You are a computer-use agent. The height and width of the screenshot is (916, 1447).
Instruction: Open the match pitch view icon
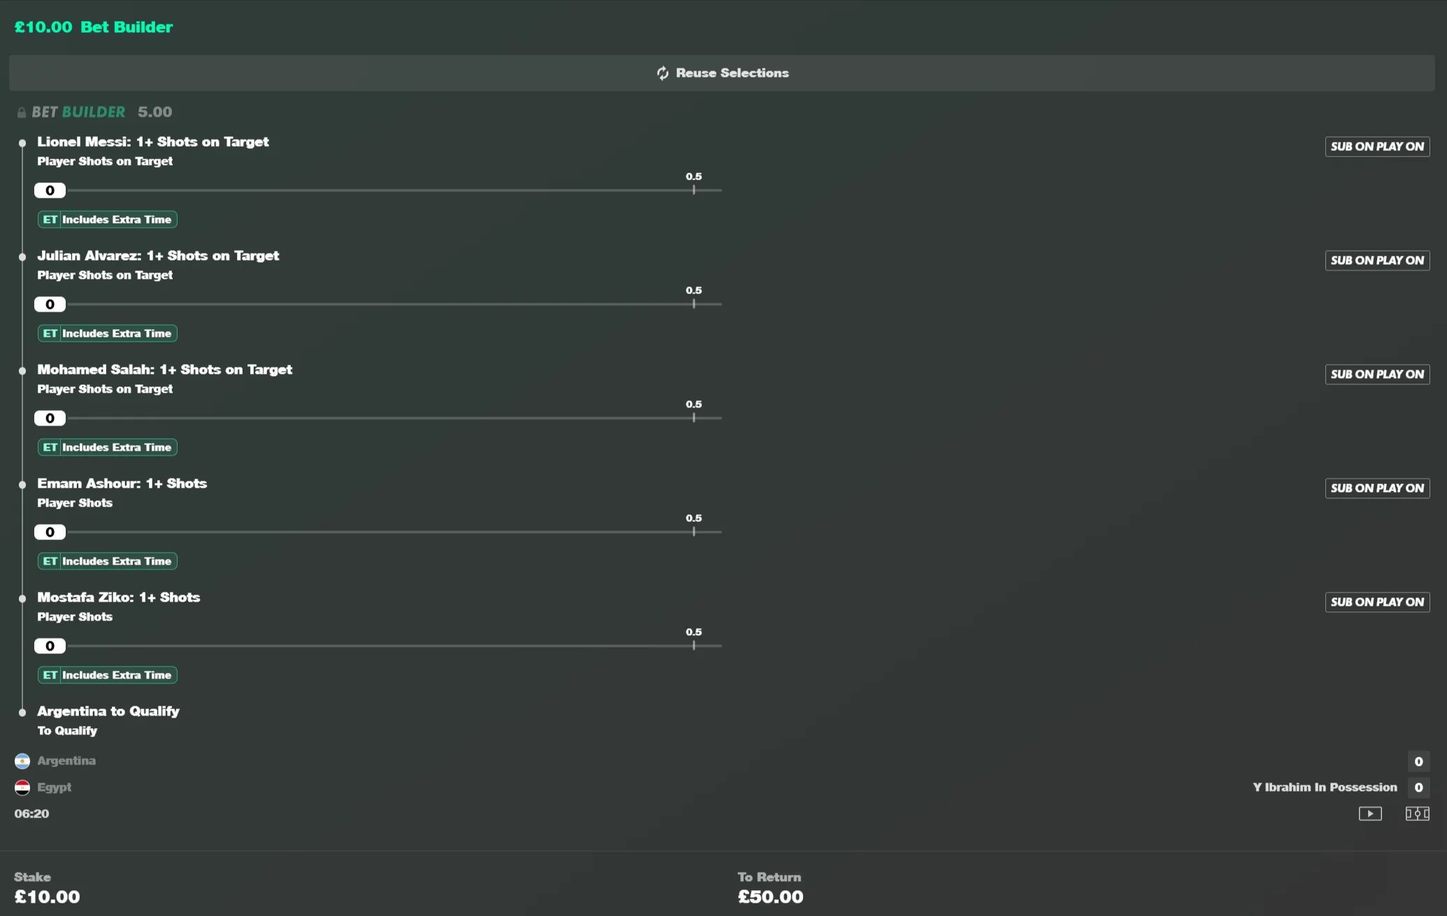point(1418,813)
